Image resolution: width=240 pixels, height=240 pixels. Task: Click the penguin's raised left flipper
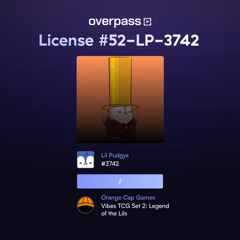[105, 119]
